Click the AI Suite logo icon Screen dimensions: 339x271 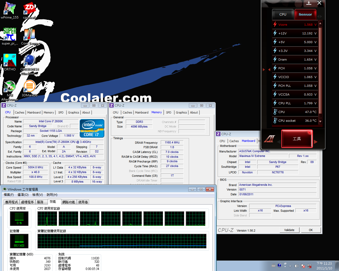[269, 138]
